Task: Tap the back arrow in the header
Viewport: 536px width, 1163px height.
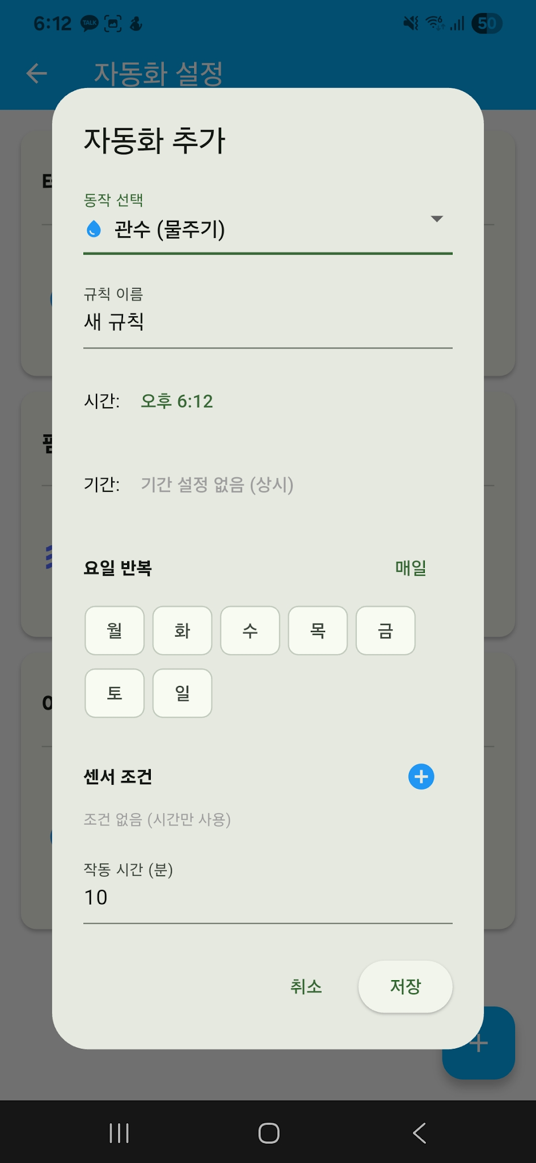Action: (37, 73)
